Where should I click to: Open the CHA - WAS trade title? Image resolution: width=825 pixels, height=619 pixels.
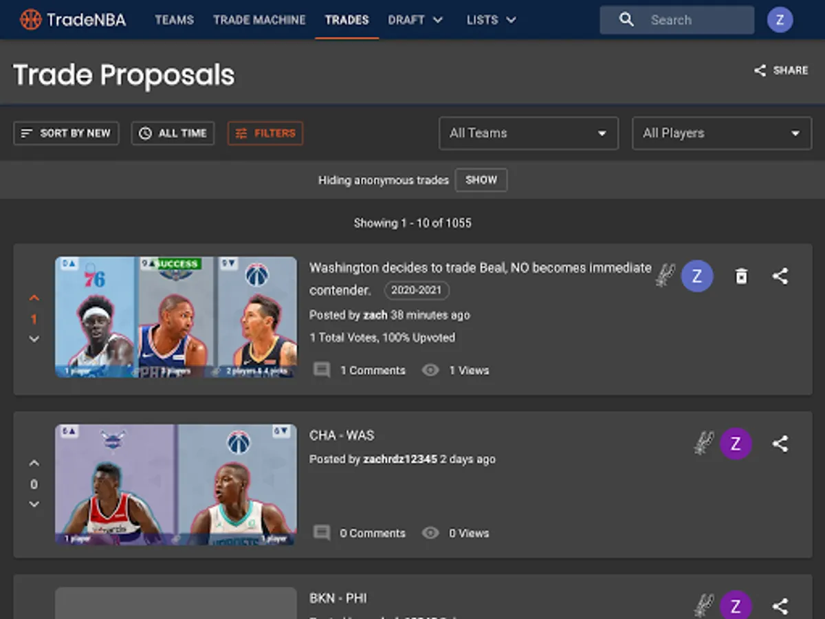point(342,435)
